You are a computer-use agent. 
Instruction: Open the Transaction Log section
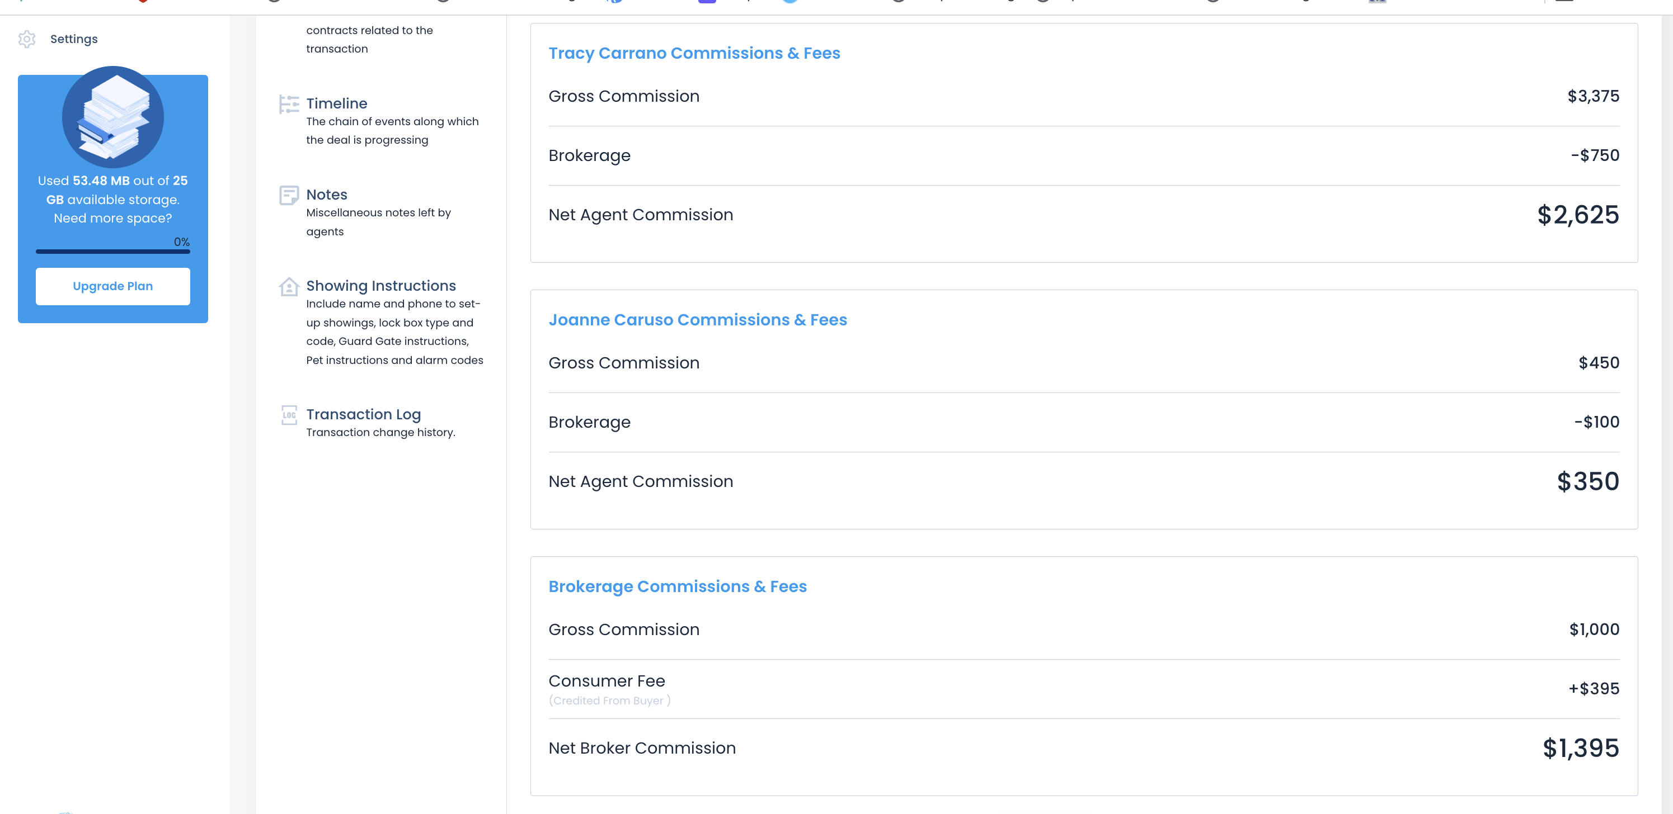363,414
